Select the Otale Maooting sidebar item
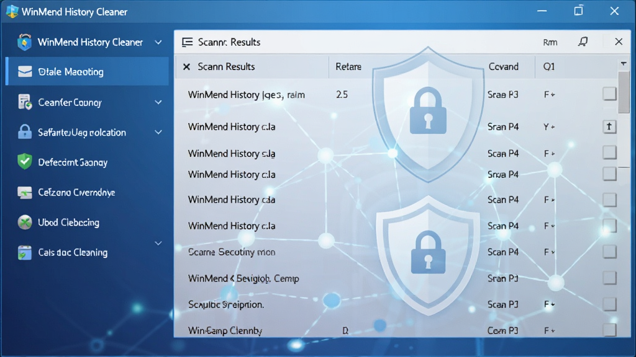Image resolution: width=636 pixels, height=357 pixels. coord(87,72)
